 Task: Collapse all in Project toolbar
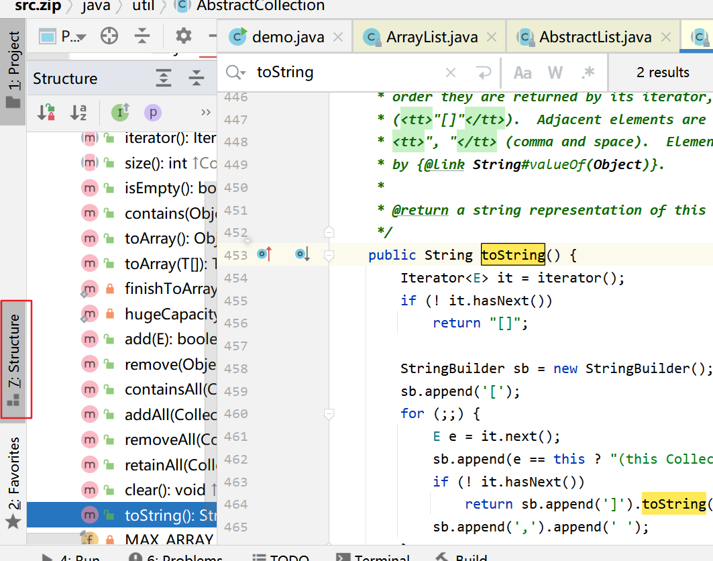coord(142,36)
